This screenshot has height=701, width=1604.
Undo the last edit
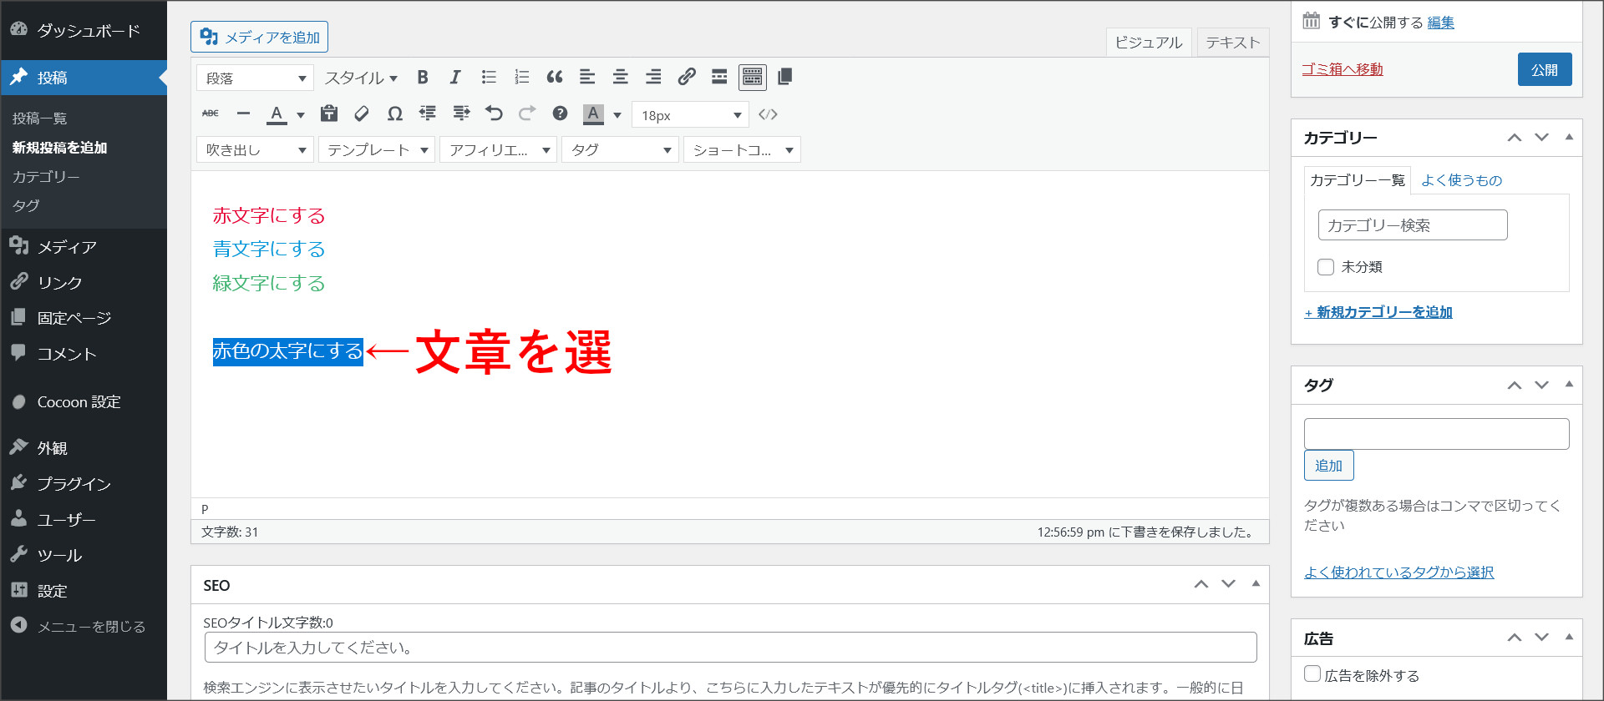[494, 114]
